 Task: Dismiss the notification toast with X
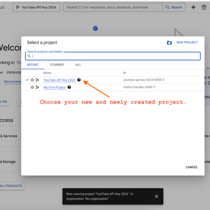[156, 197]
